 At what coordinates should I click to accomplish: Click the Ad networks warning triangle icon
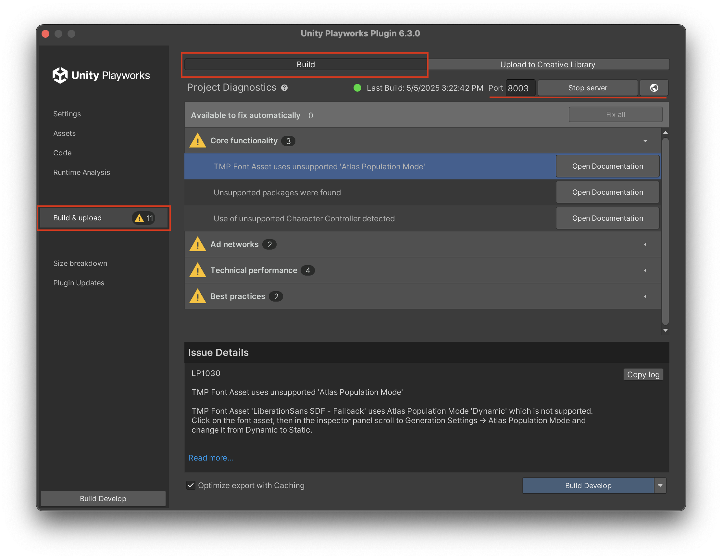coord(198,244)
